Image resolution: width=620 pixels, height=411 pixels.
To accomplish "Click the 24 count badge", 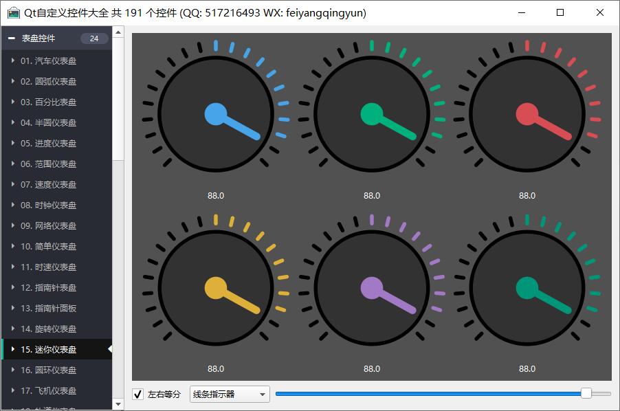I will [94, 38].
